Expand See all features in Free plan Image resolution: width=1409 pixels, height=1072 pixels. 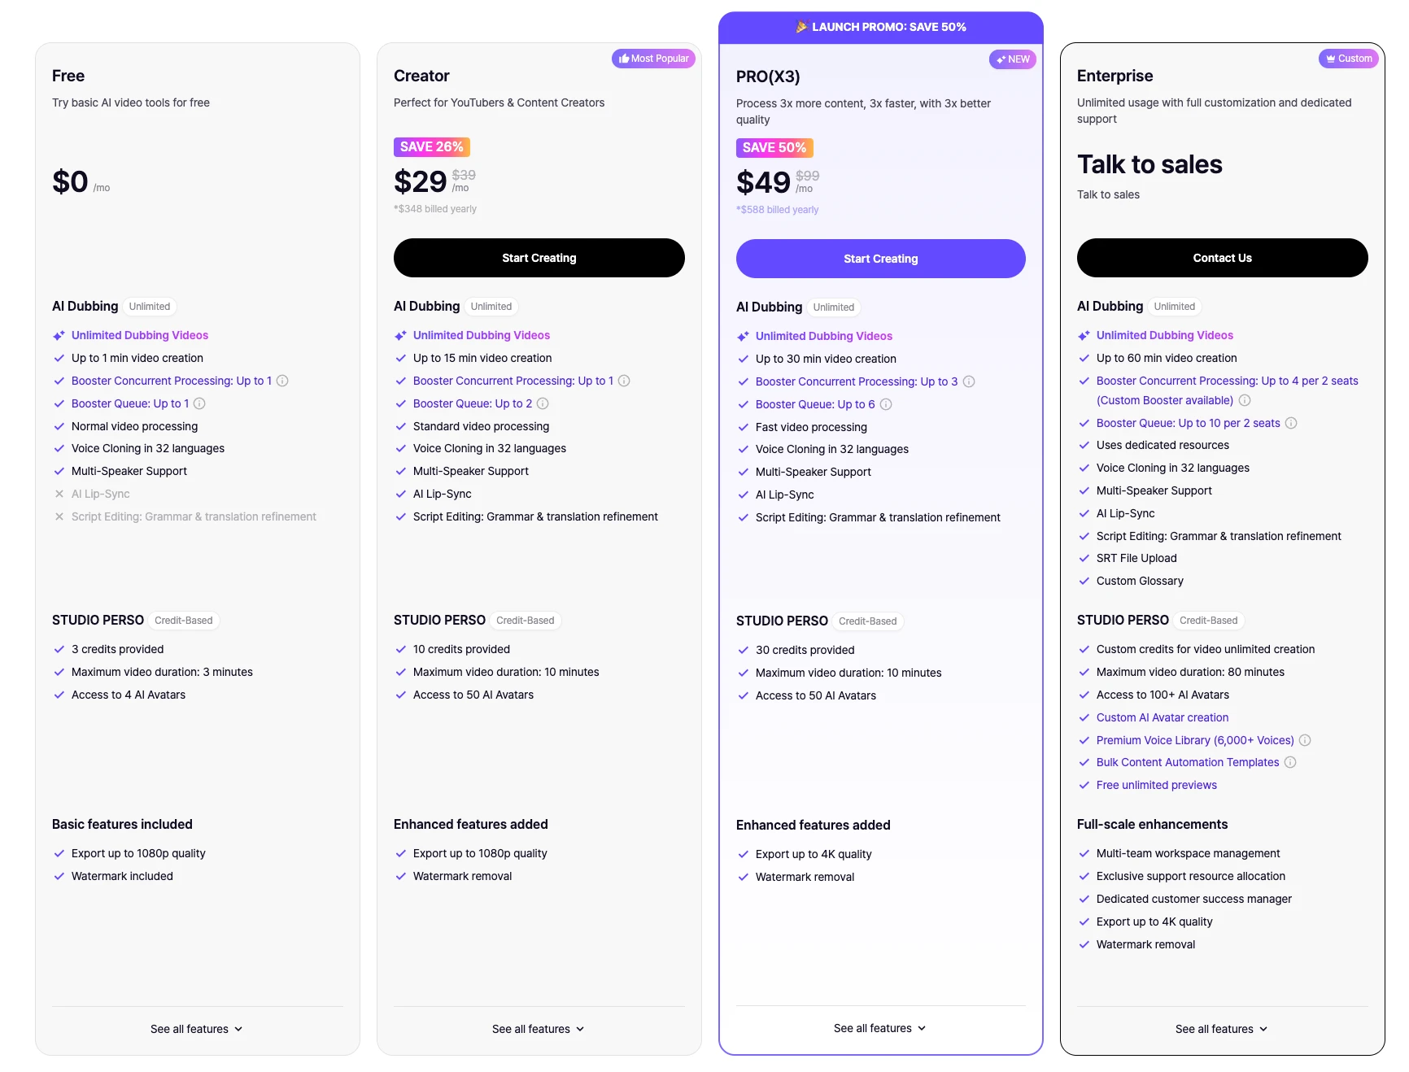[197, 1029]
